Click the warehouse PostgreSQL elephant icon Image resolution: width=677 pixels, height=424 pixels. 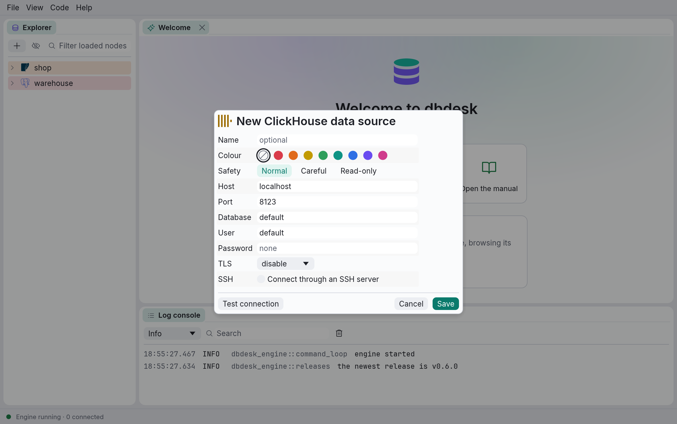click(25, 83)
